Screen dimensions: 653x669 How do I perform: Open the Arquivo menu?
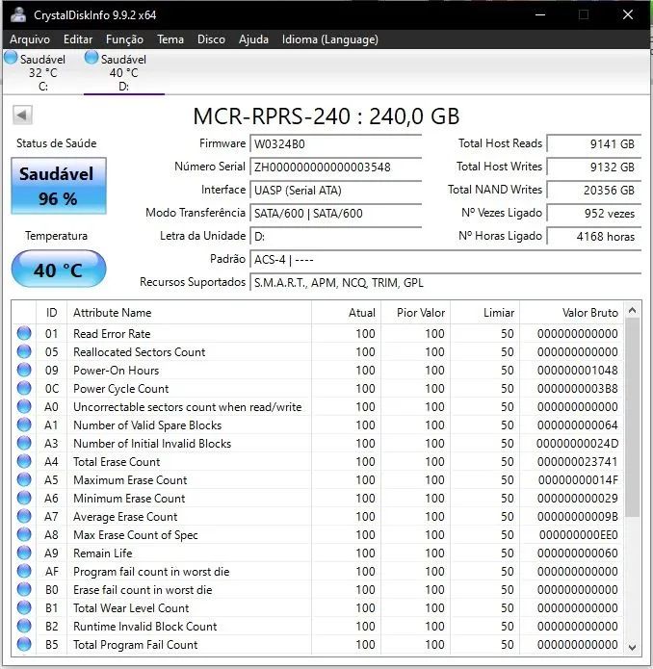(30, 39)
